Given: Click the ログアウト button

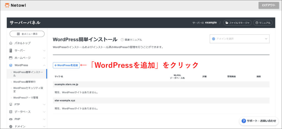Looking at the screenshot, I should [x=269, y=5].
